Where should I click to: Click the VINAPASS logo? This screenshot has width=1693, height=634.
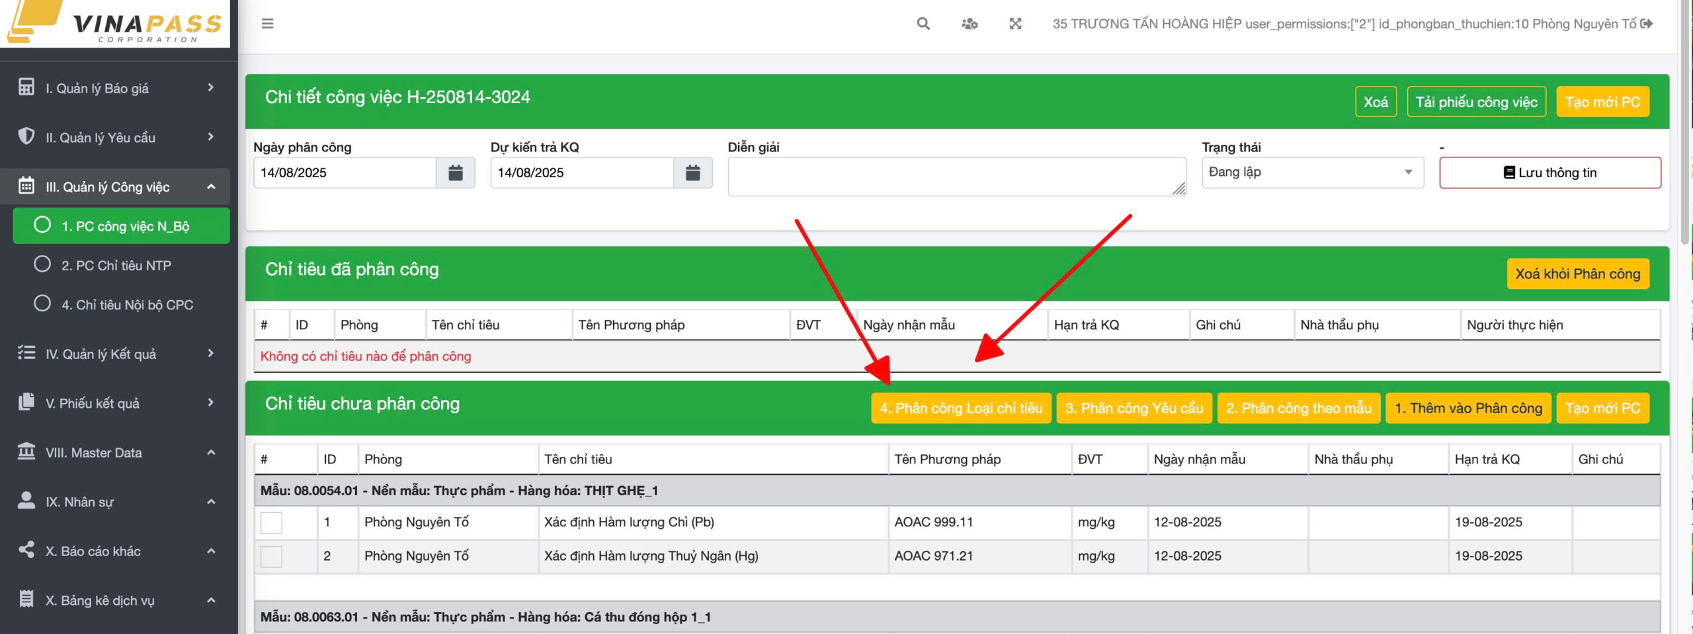pos(115,24)
